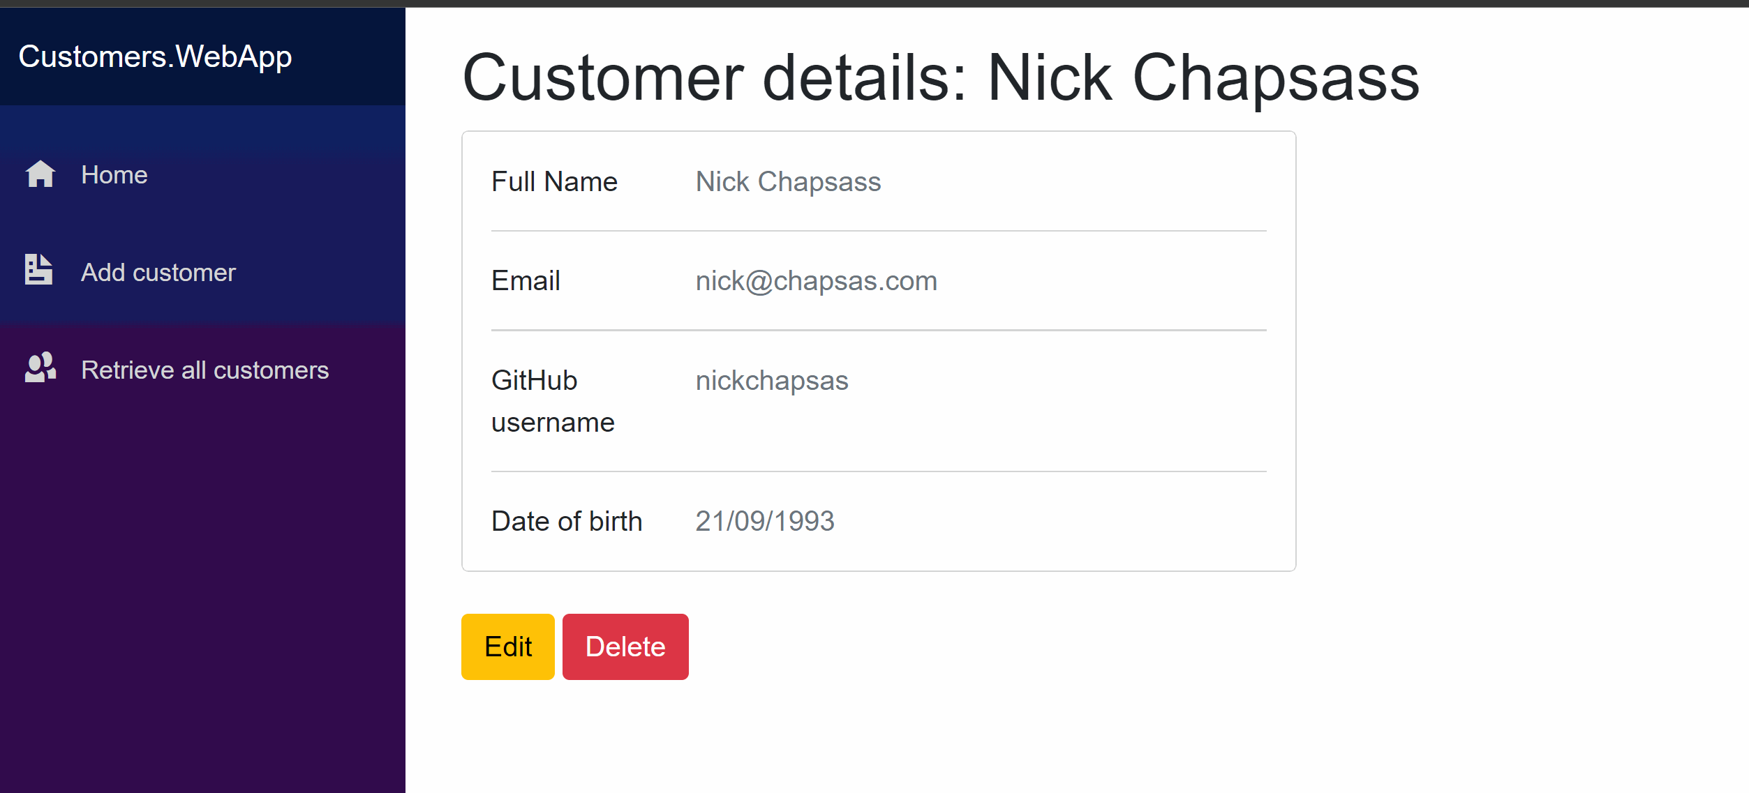This screenshot has width=1749, height=793.
Task: Open the Home navigation link text
Action: [x=114, y=175]
